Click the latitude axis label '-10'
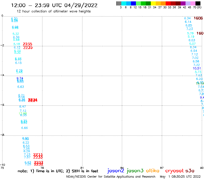 pos(2,165)
